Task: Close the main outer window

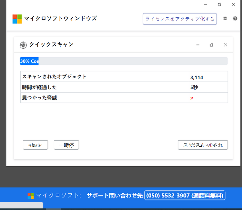Action: (233, 5)
